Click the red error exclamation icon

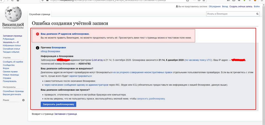(x=38, y=34)
